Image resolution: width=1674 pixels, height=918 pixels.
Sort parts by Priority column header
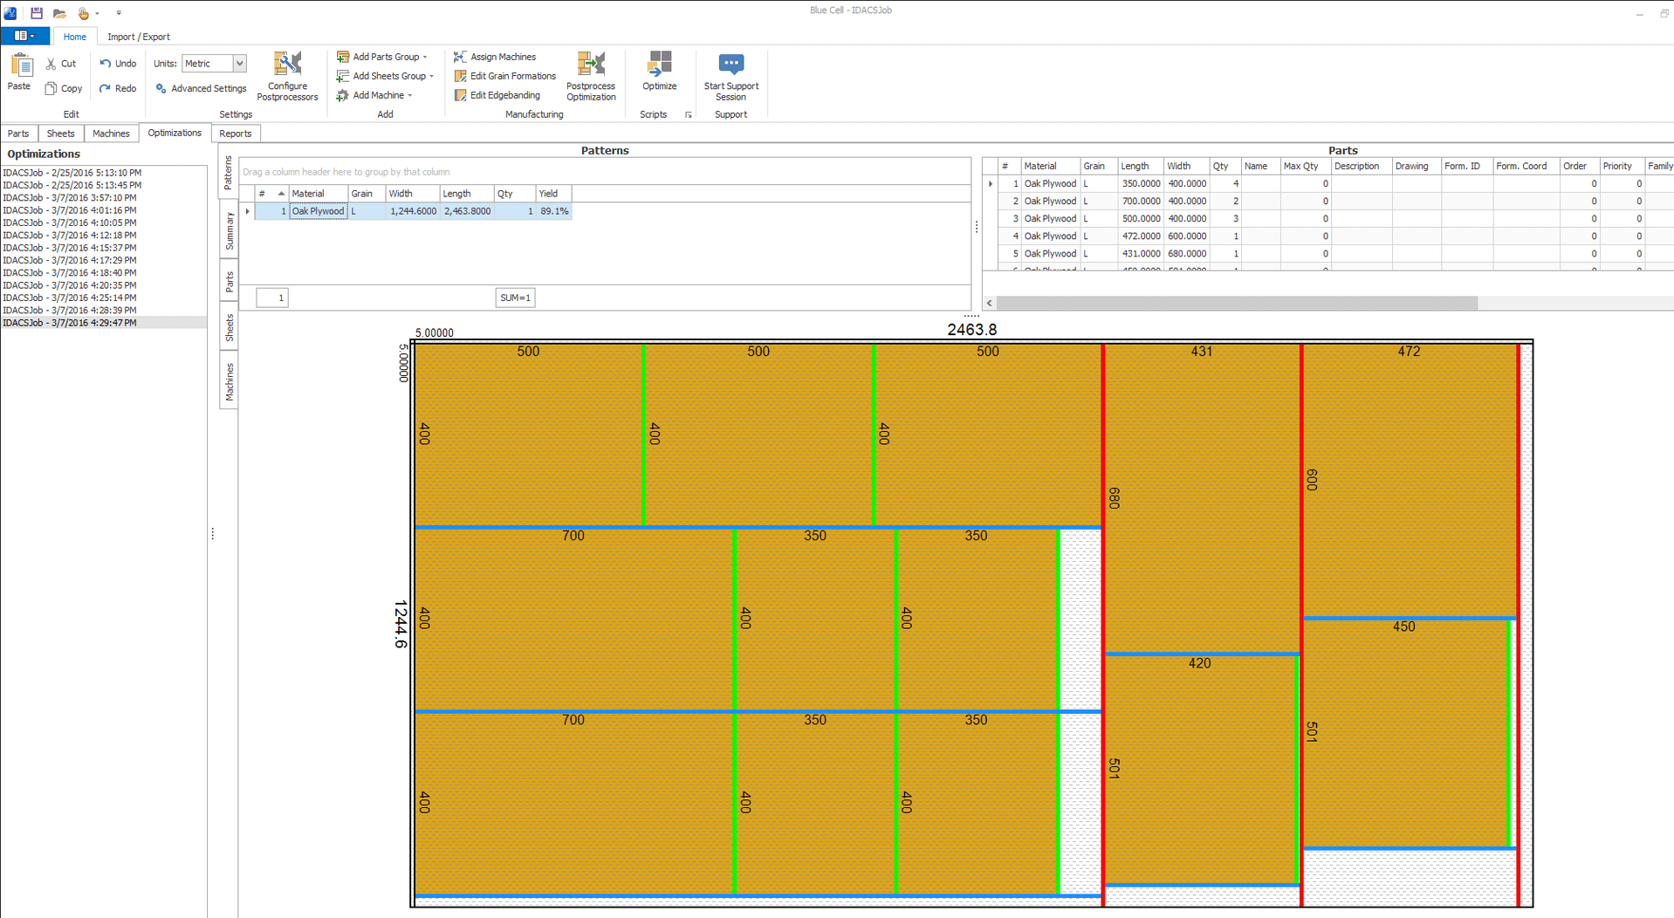click(1622, 166)
